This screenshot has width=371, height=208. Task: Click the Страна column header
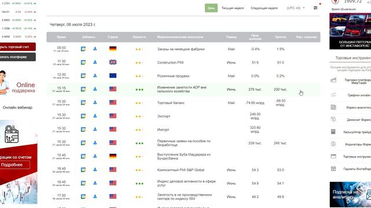point(112,37)
